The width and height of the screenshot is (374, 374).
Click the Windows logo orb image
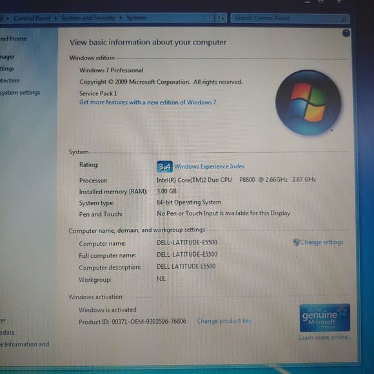pyautogui.click(x=308, y=103)
